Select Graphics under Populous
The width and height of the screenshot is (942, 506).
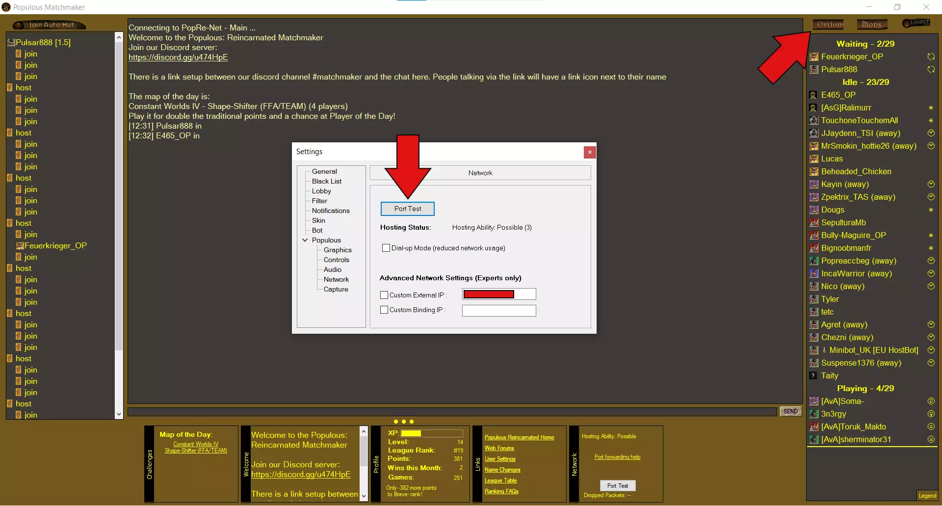tap(338, 250)
